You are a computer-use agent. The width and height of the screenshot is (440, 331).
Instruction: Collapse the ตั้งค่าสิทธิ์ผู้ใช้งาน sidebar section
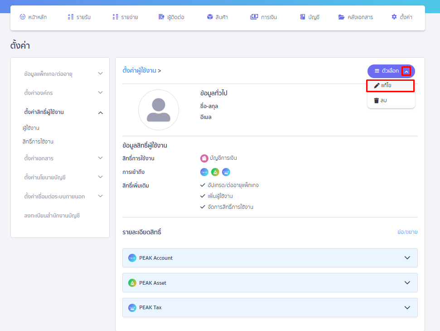101,112
